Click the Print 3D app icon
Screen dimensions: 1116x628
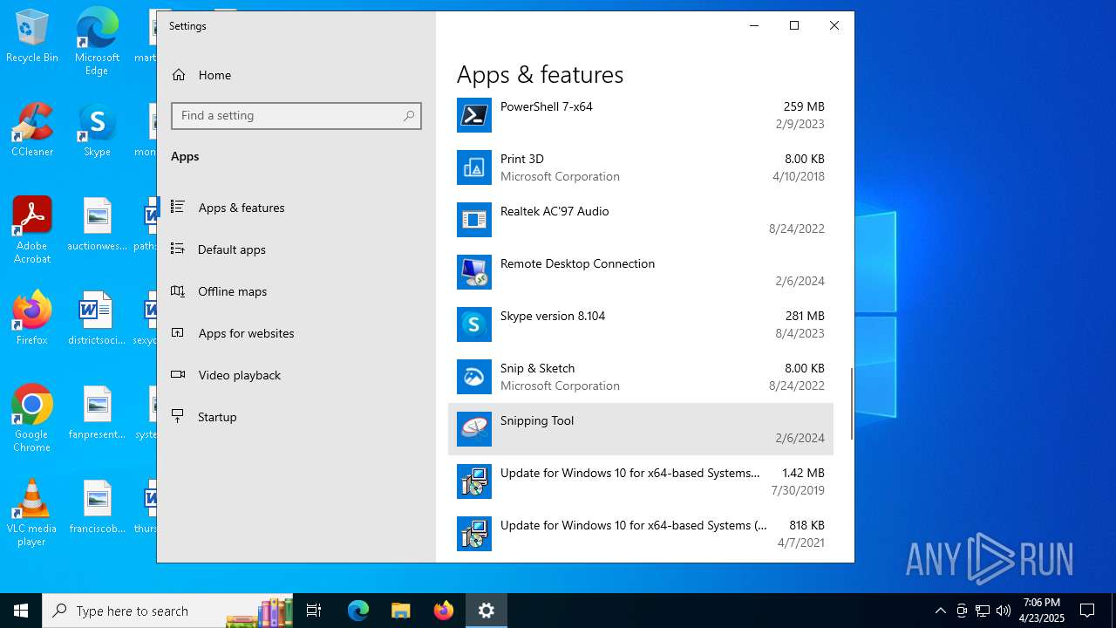click(473, 167)
